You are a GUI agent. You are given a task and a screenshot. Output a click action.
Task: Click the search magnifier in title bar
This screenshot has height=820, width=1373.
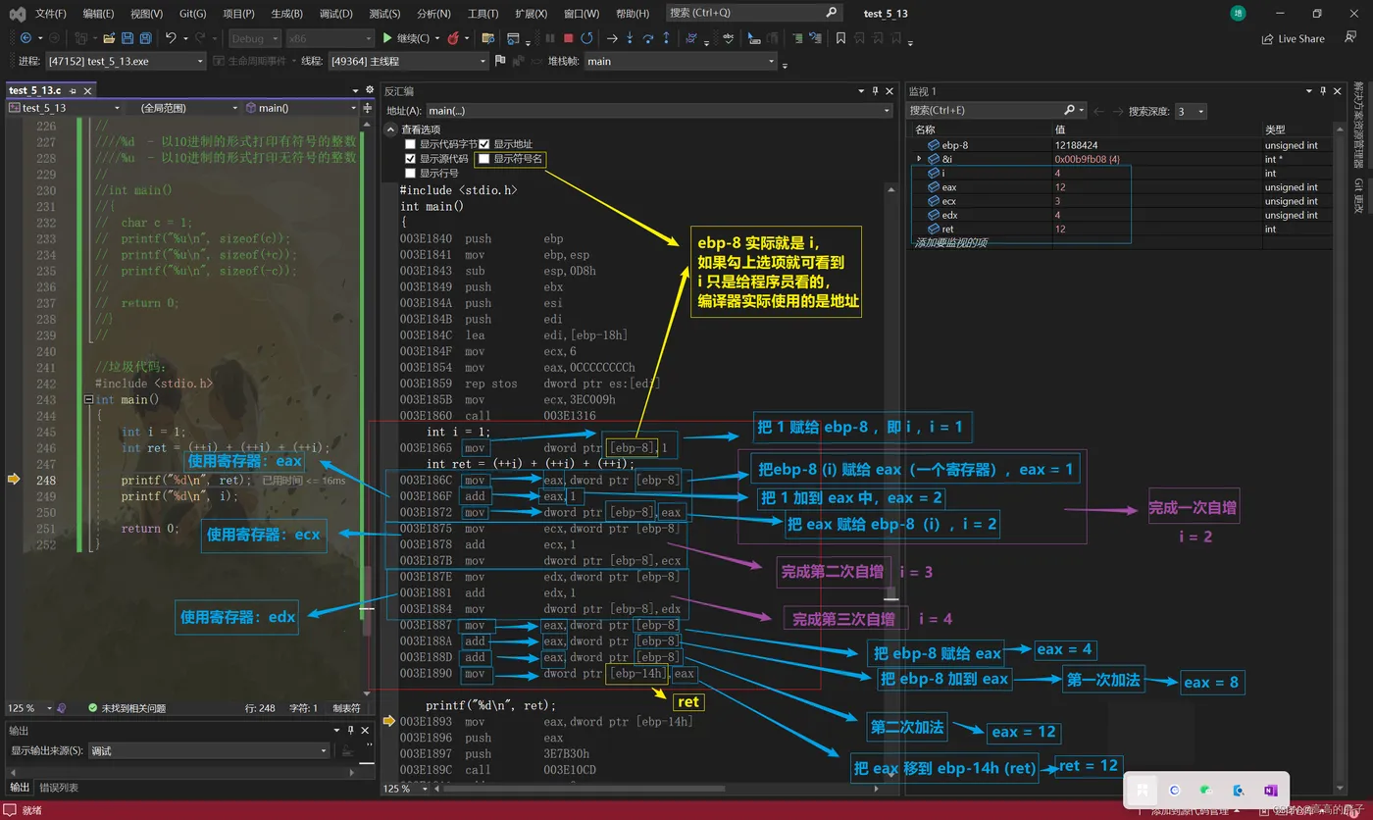(832, 13)
